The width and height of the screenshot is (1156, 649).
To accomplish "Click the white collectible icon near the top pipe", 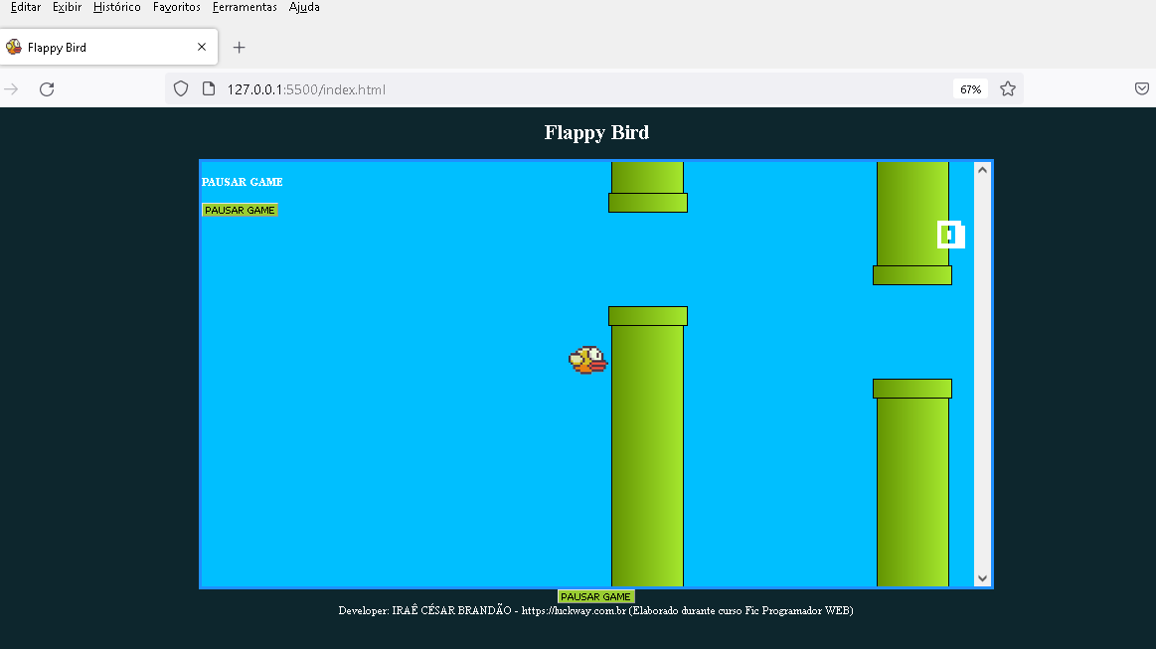I will 949,234.
